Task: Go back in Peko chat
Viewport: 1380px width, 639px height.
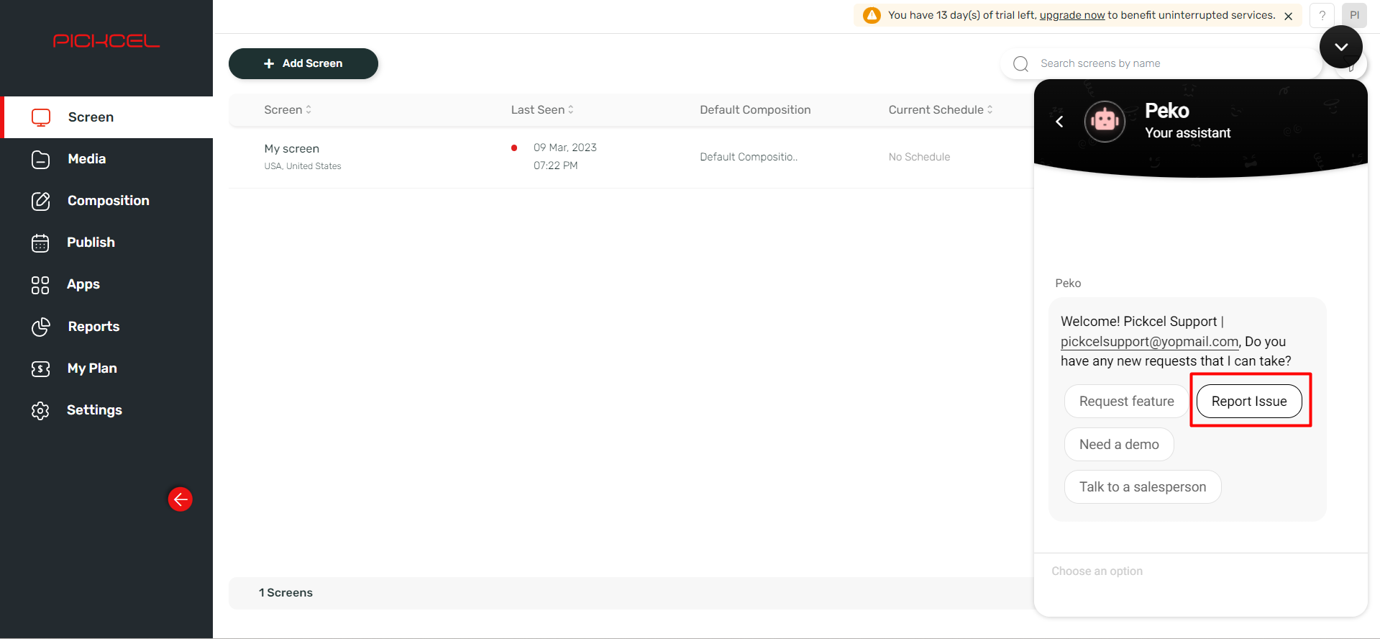Action: [1059, 122]
